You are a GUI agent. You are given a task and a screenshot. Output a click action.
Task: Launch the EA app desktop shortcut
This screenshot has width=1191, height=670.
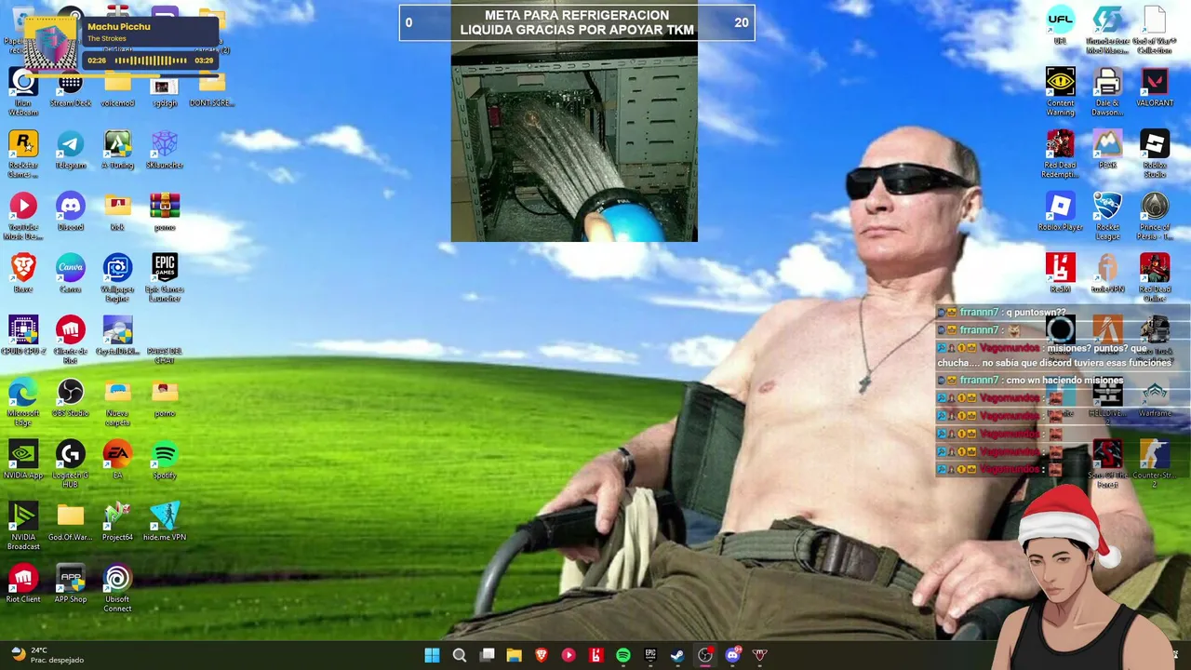tap(117, 461)
